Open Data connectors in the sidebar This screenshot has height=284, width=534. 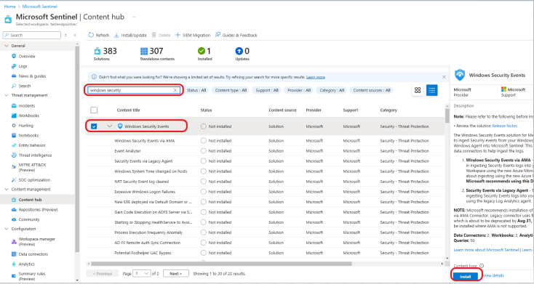point(33,253)
